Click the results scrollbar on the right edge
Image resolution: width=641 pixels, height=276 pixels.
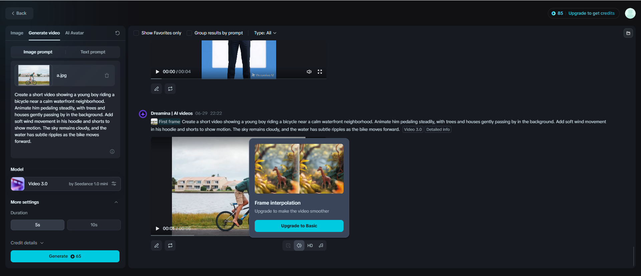pos(633,256)
